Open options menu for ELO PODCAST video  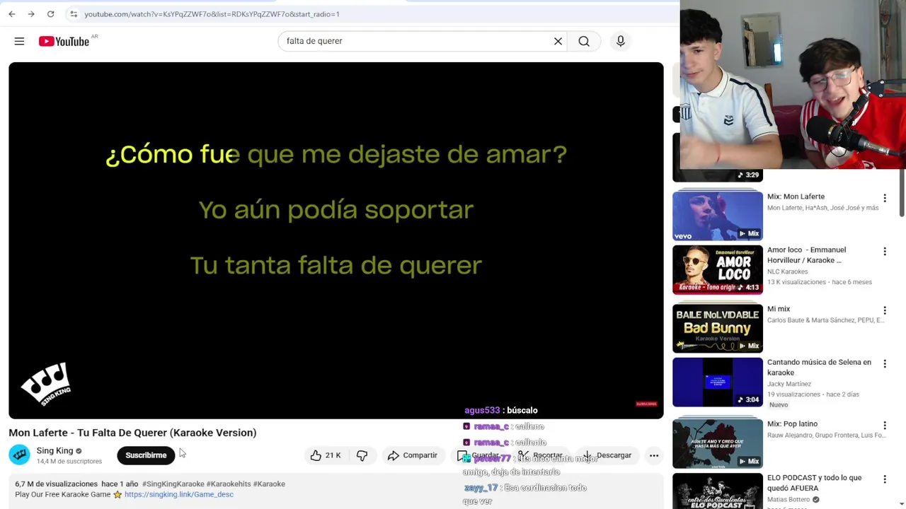click(x=884, y=479)
